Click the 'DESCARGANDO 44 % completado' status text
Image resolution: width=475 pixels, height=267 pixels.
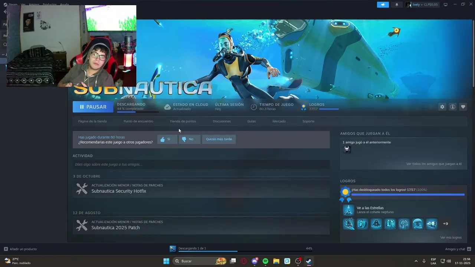(131, 106)
